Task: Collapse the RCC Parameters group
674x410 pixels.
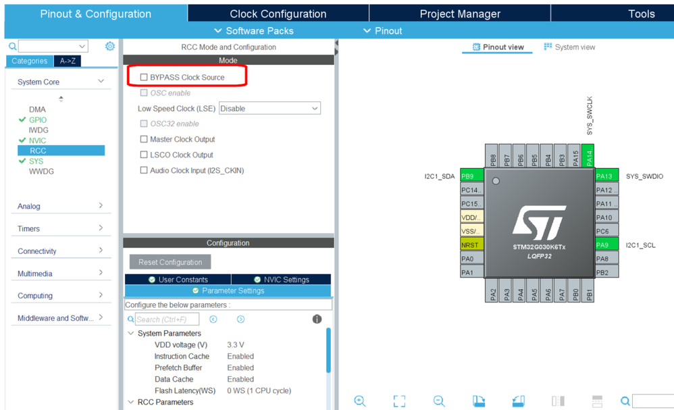Action: (130, 402)
